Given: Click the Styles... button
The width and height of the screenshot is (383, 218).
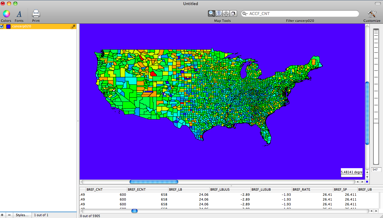Looking at the screenshot, I should (22, 215).
